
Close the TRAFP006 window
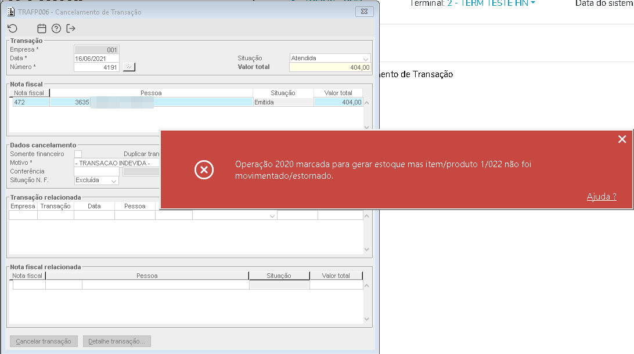pos(364,11)
